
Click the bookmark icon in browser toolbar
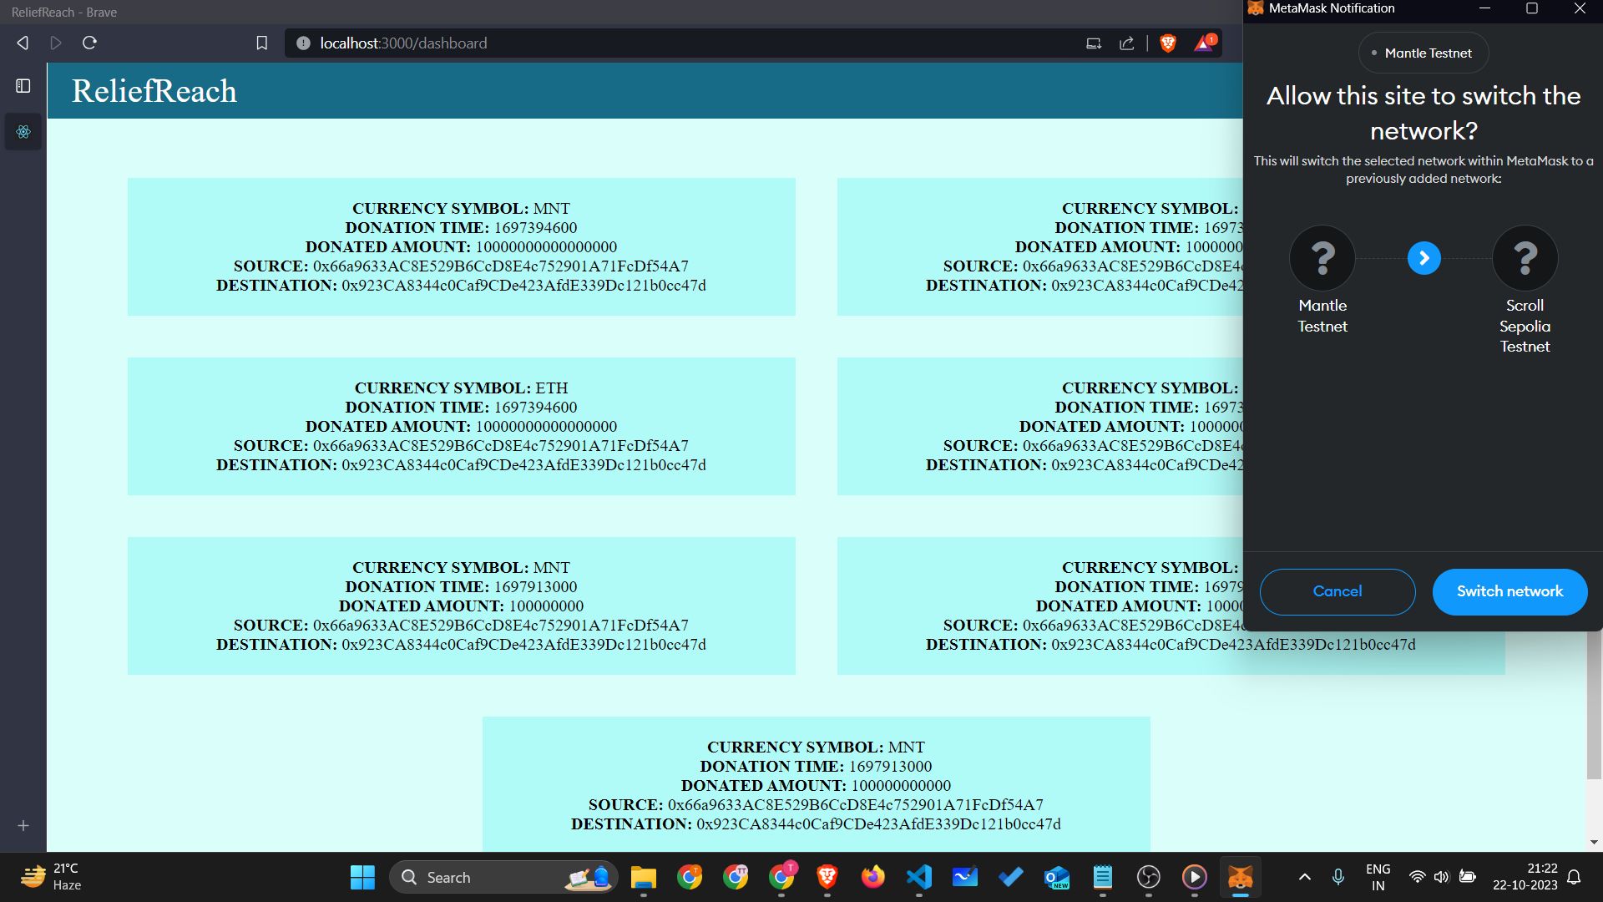(262, 43)
